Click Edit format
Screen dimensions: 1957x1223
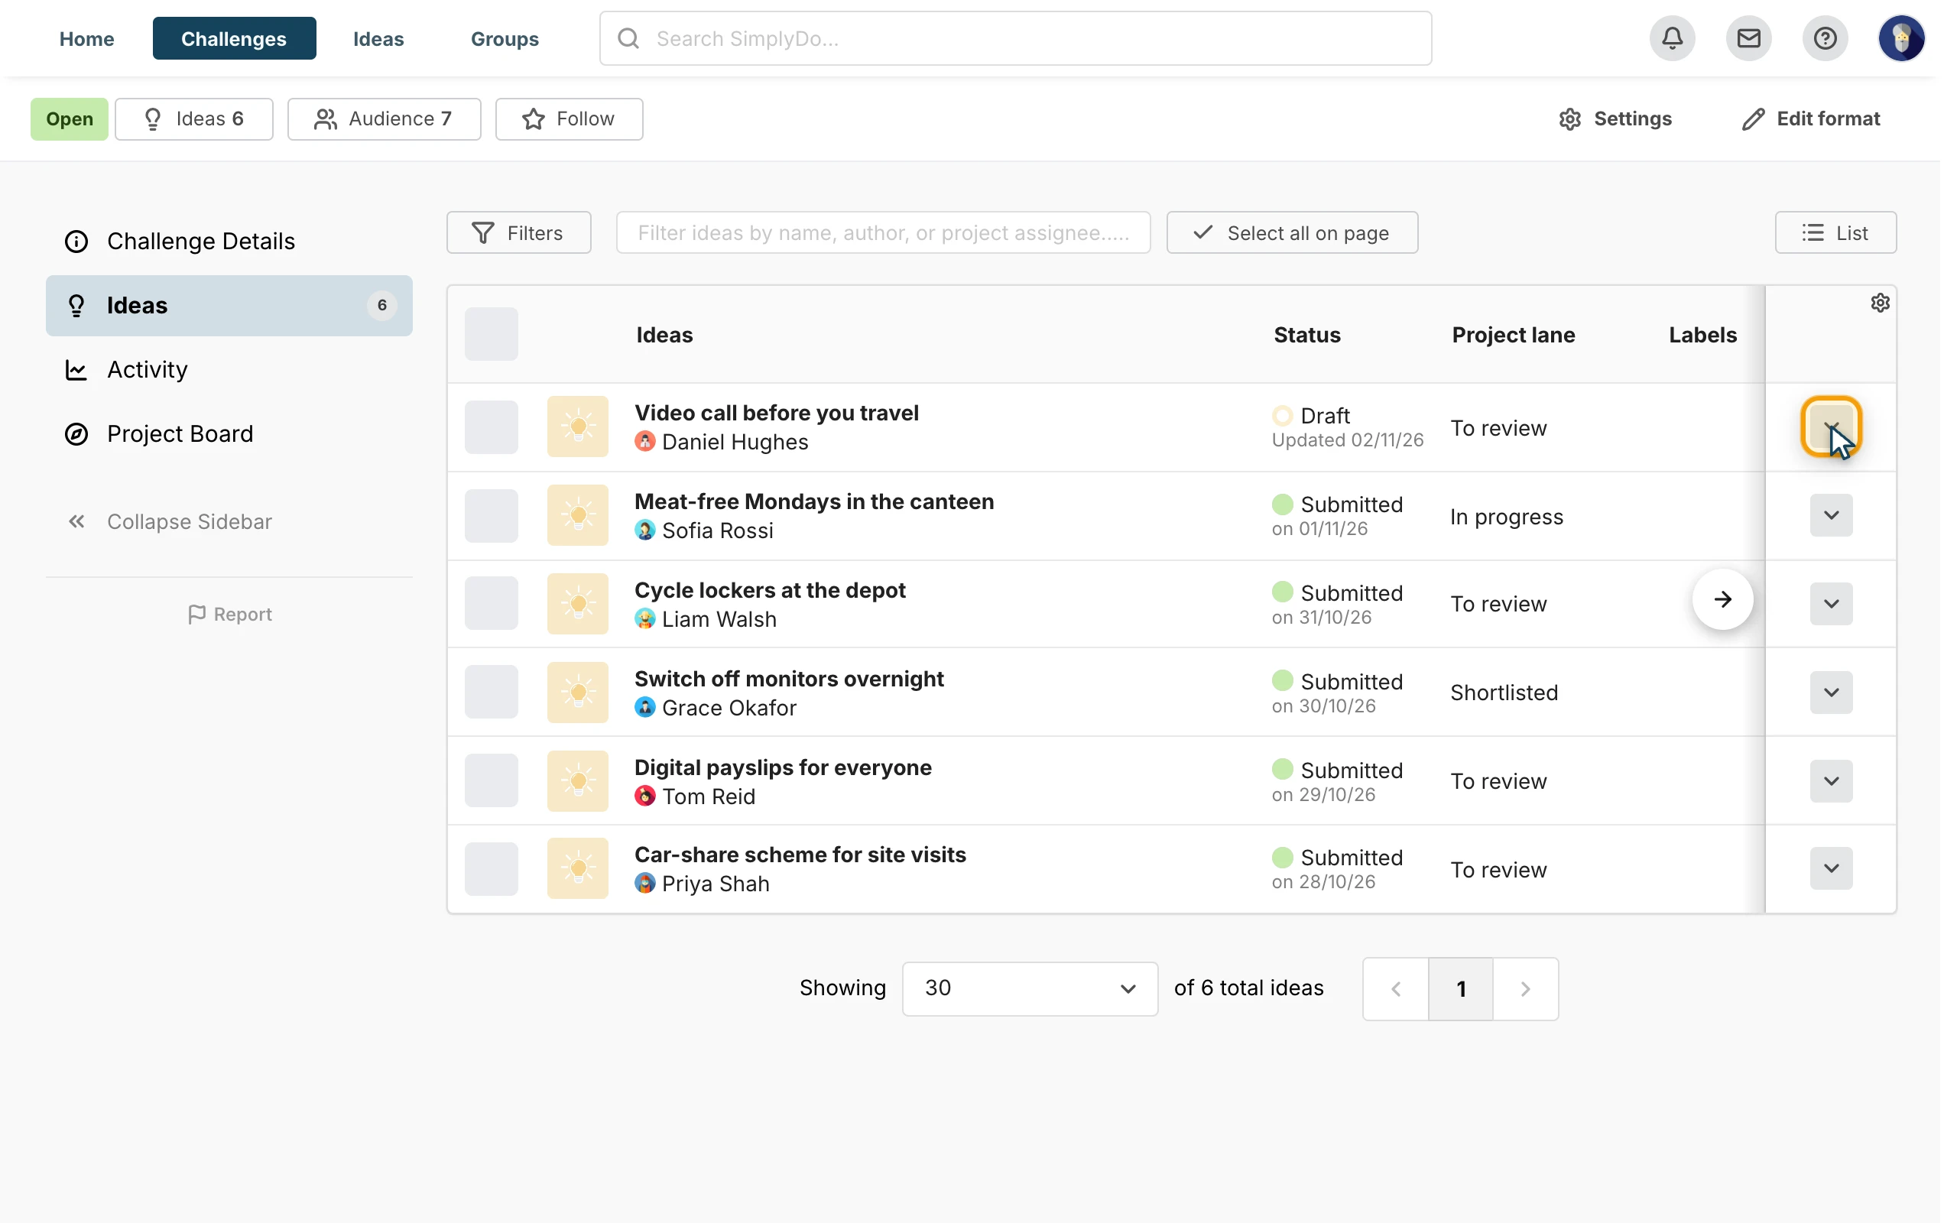(x=1811, y=119)
